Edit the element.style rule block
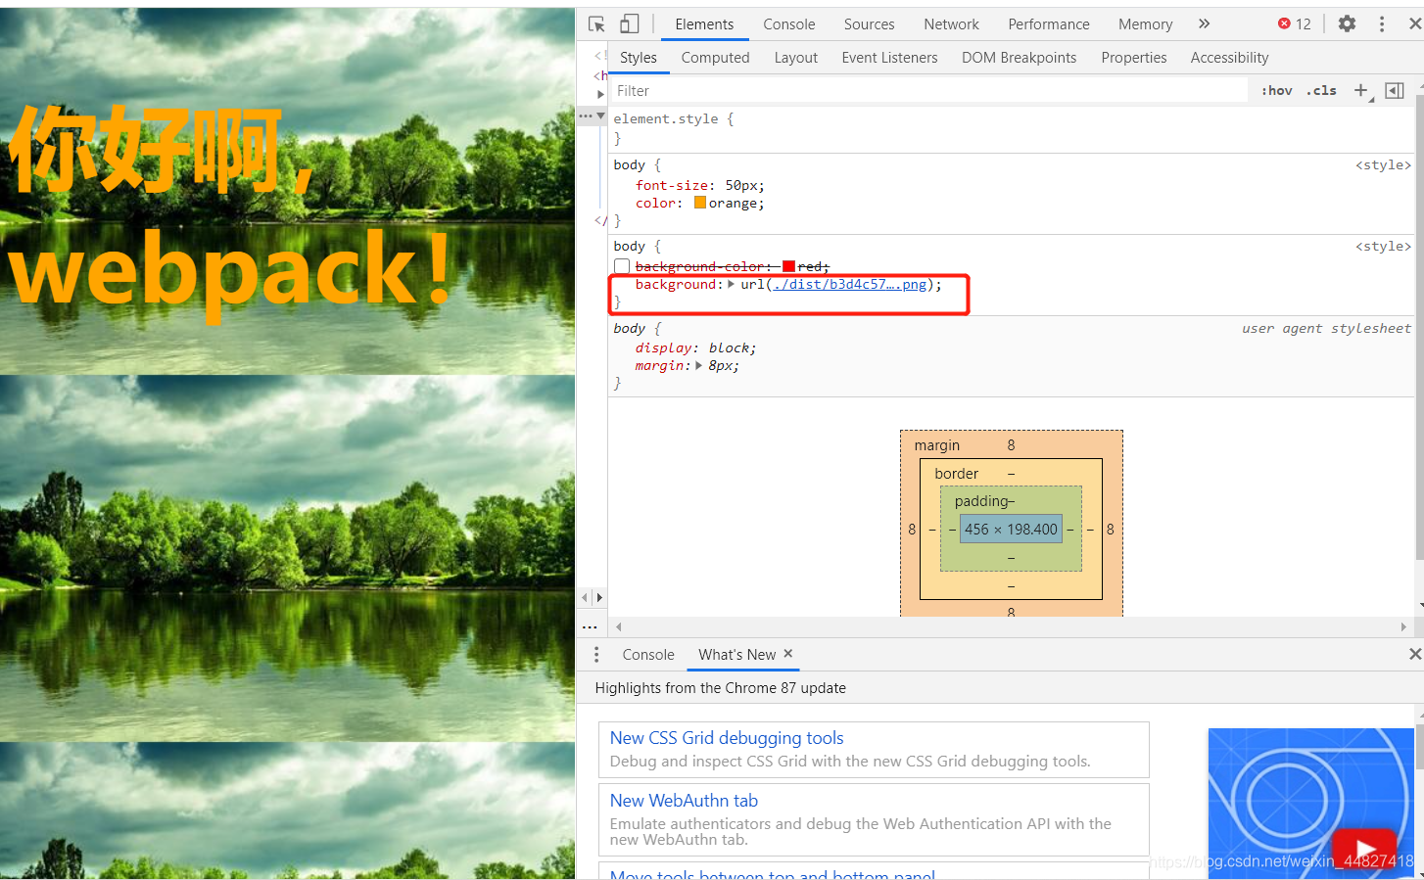The image size is (1424, 880). tap(1009, 128)
